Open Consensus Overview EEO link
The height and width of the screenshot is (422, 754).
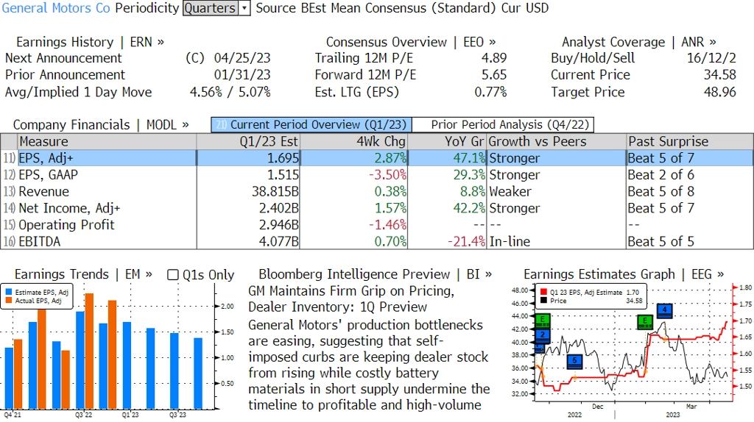[x=411, y=42]
